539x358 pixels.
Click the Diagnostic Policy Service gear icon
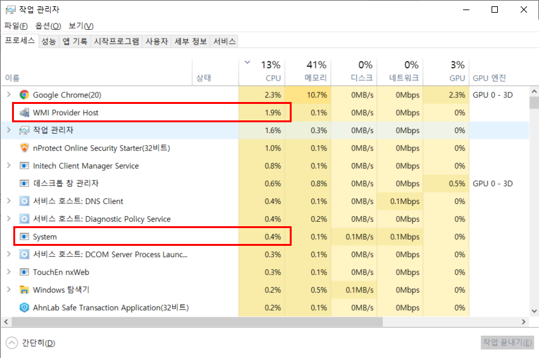click(24, 219)
